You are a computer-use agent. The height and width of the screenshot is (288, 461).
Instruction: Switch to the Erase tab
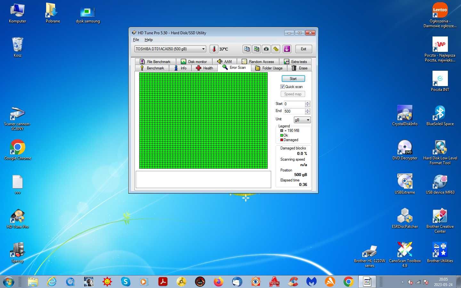coord(299,68)
